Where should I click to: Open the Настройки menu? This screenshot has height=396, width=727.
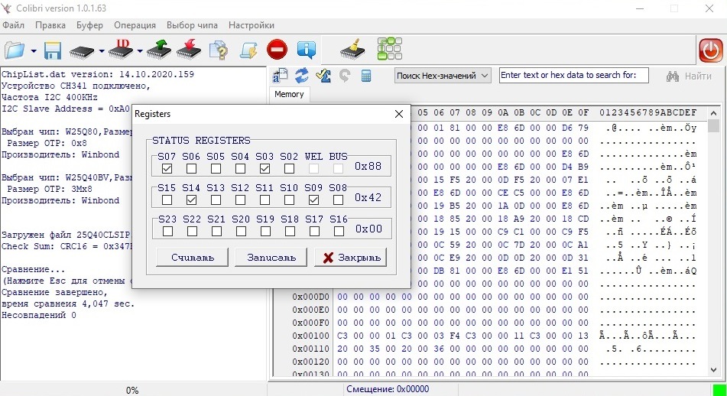point(252,25)
